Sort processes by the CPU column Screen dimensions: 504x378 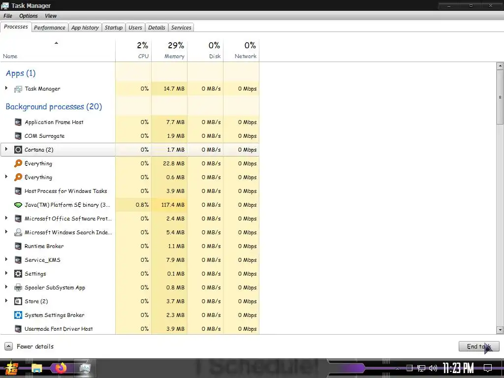click(x=133, y=50)
